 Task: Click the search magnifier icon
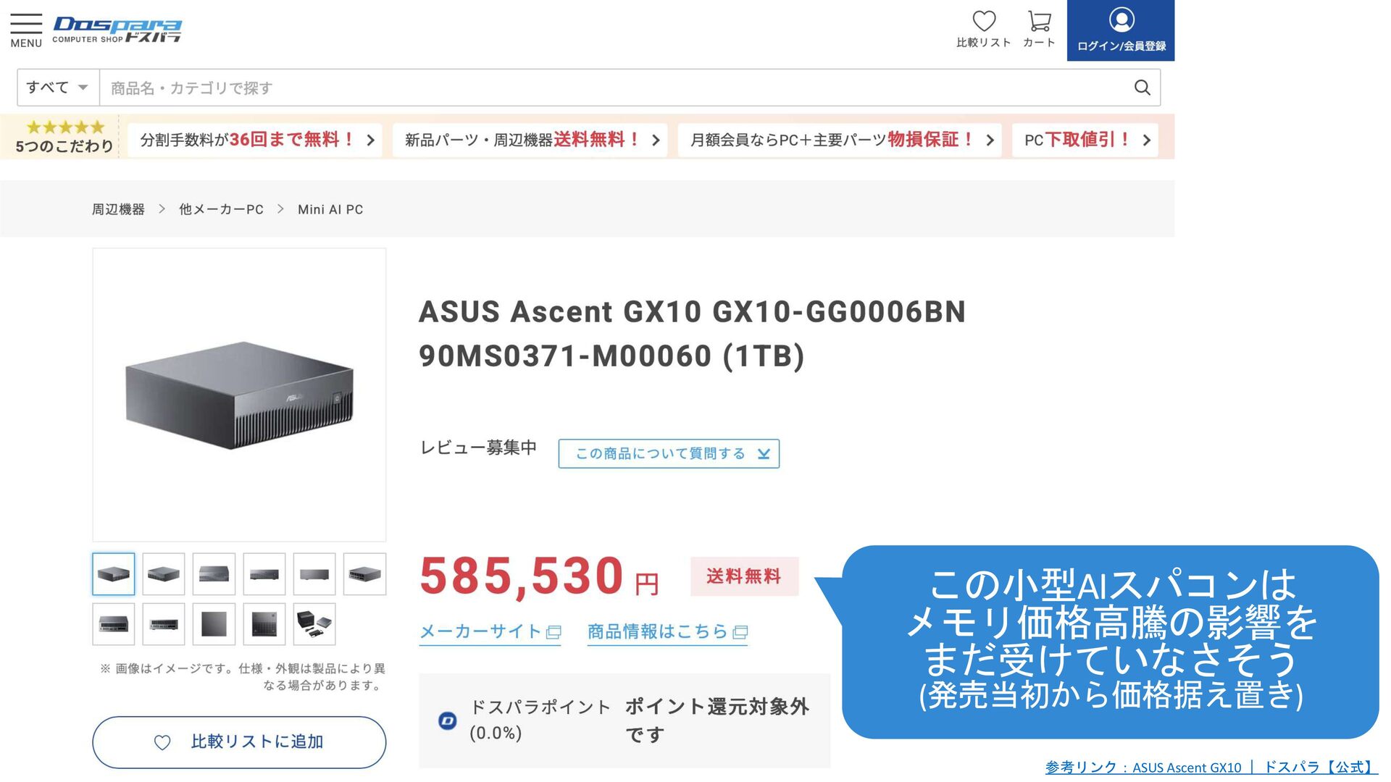(x=1142, y=88)
